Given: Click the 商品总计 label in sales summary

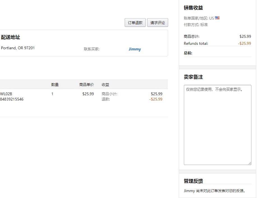Looking at the screenshot, I should 192,36.
